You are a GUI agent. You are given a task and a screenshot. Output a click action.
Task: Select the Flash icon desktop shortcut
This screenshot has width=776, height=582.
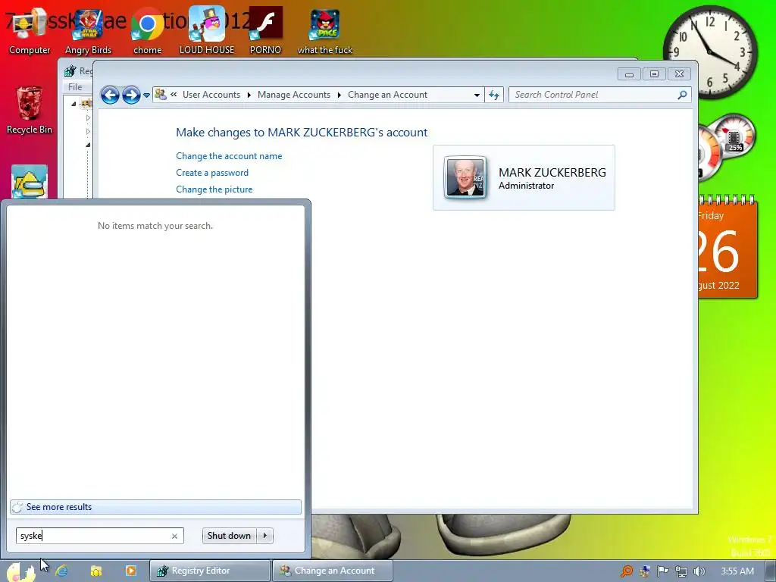pos(265,31)
